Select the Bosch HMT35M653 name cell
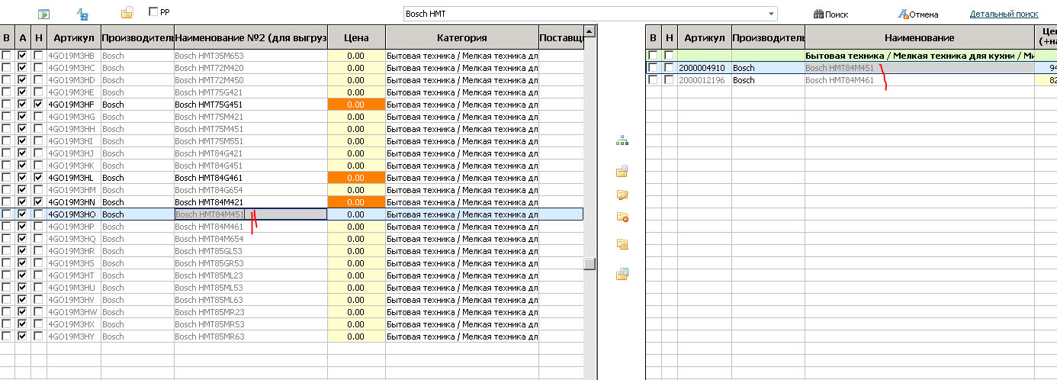Image resolution: width=1057 pixels, height=380 pixels. pyautogui.click(x=251, y=56)
